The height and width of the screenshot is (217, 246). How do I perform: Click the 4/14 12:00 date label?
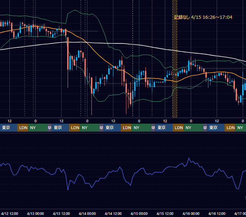point(113,213)
